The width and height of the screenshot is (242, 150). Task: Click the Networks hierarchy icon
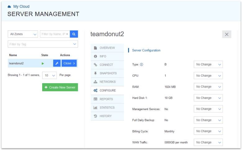tap(95, 82)
